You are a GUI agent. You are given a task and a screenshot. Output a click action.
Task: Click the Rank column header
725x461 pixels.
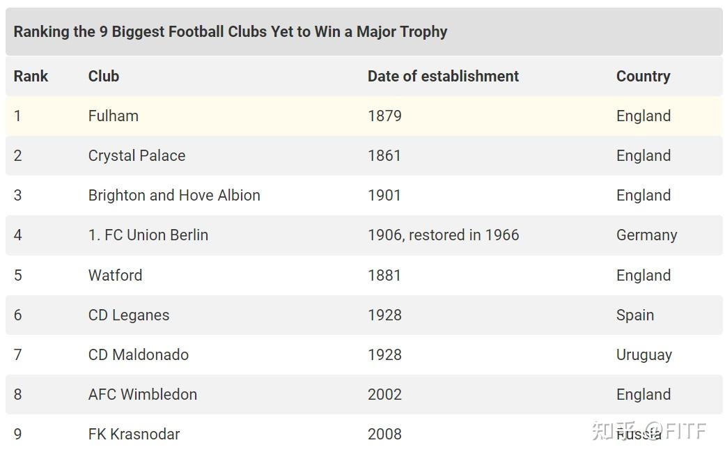[x=31, y=77]
